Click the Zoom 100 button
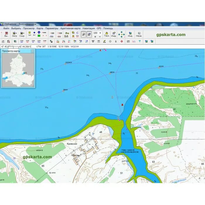This screenshot has width=205, height=205. point(28,42)
